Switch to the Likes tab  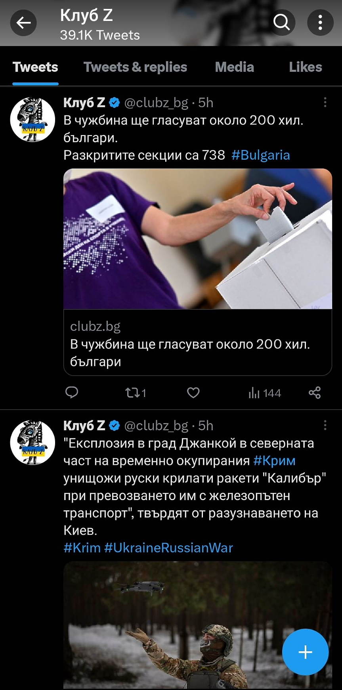click(x=305, y=67)
